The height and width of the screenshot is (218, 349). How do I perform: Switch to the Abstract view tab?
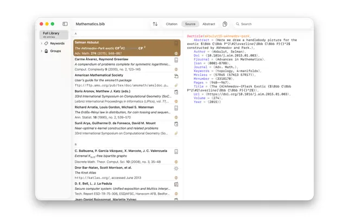208,24
